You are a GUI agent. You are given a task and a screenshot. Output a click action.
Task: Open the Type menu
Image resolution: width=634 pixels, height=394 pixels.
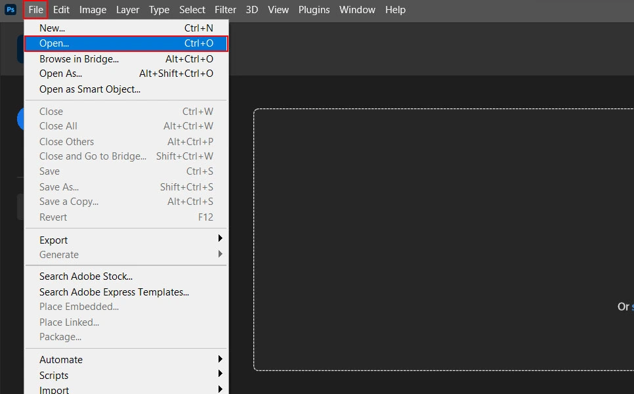[159, 10]
